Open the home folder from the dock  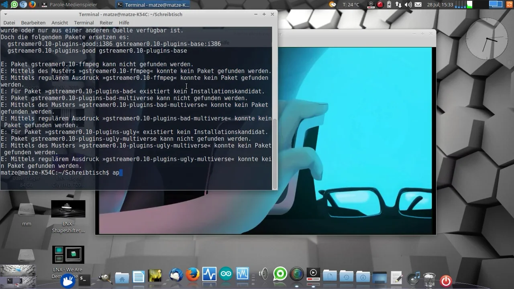[122, 277]
